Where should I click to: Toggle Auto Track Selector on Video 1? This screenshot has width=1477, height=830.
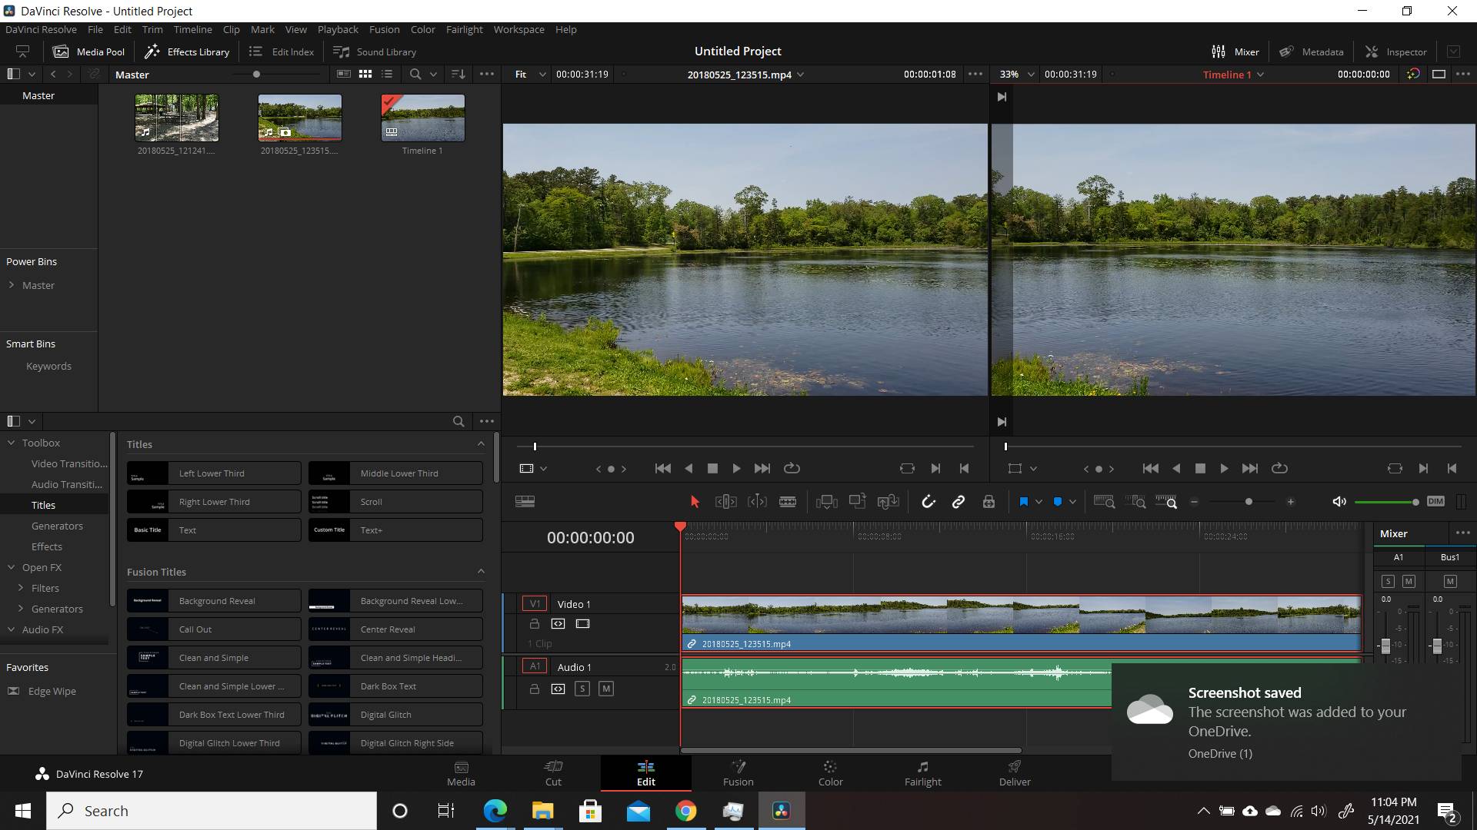point(558,624)
